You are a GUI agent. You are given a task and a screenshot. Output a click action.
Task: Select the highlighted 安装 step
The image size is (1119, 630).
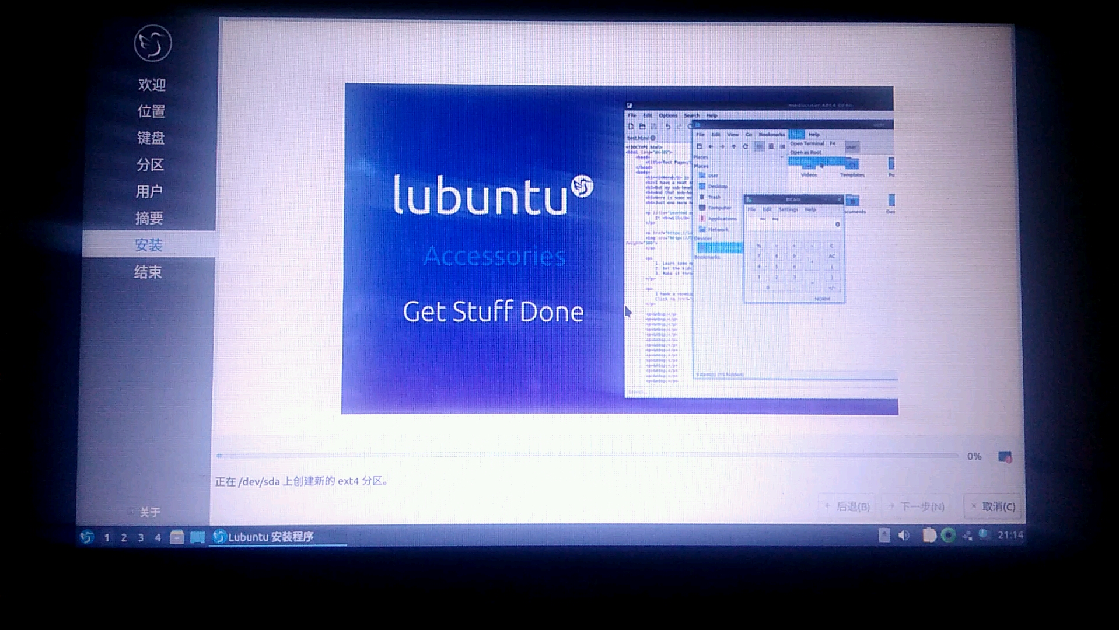149,244
